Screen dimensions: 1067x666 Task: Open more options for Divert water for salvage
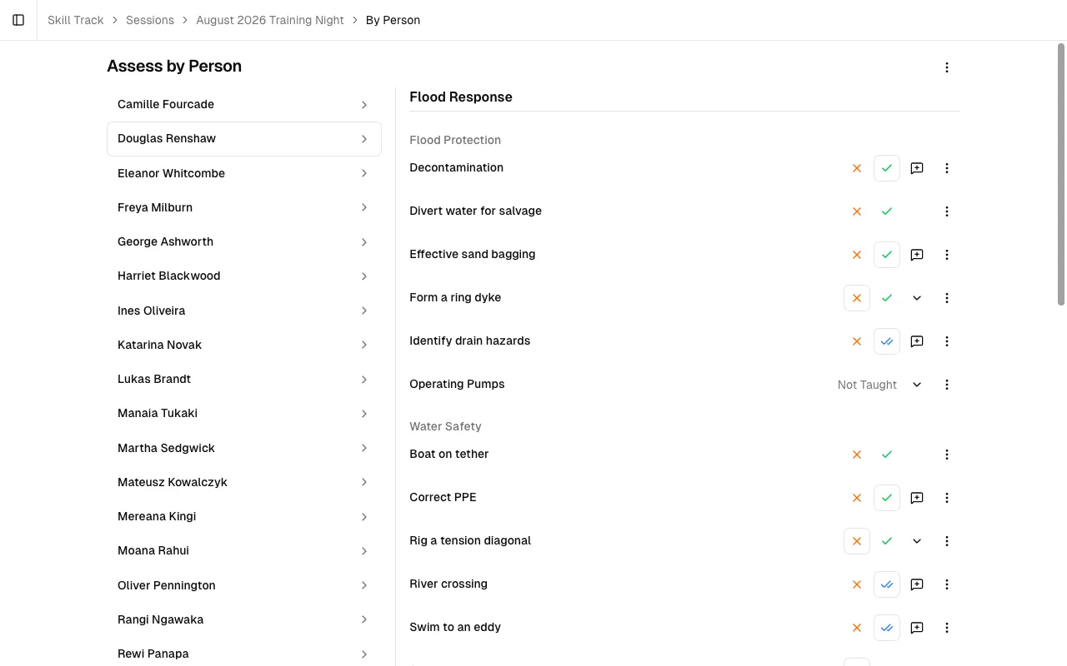pyautogui.click(x=947, y=211)
